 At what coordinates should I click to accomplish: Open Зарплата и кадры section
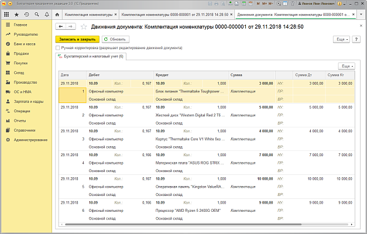(28, 101)
